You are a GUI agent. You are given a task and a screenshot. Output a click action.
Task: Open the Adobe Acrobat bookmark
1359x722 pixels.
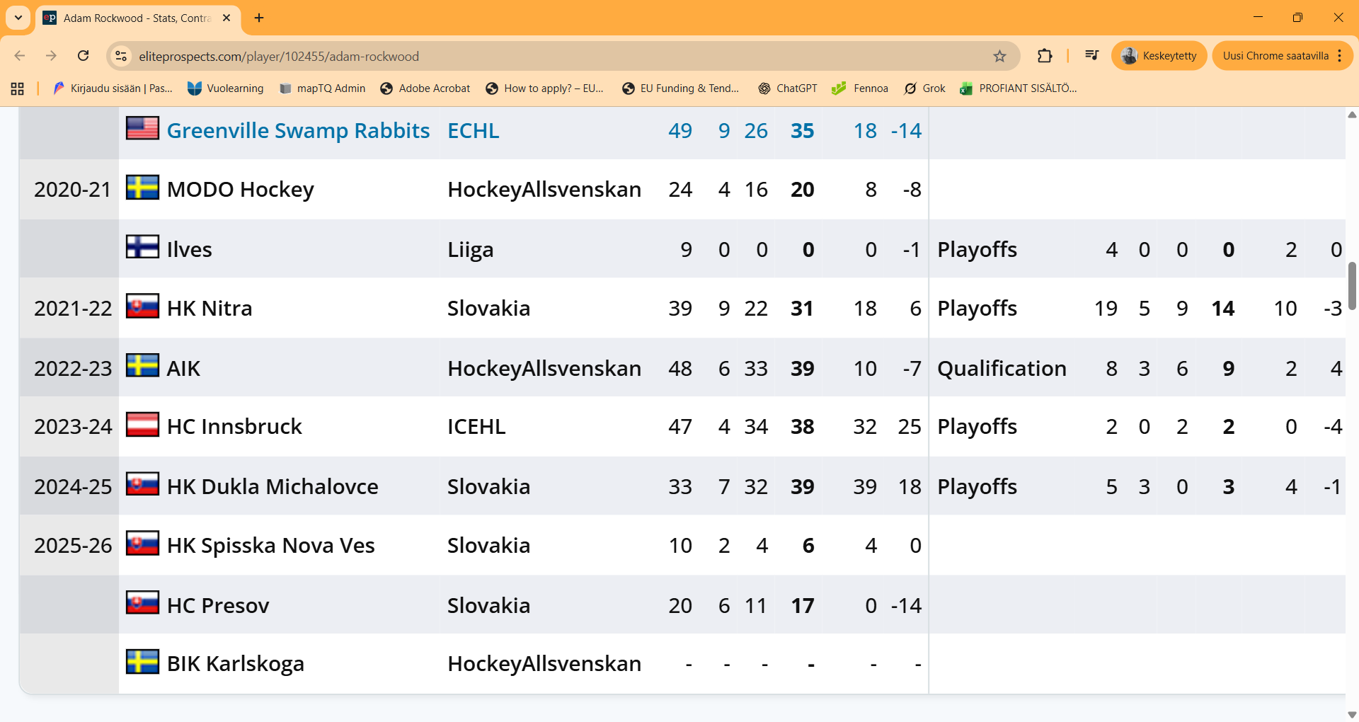(425, 88)
